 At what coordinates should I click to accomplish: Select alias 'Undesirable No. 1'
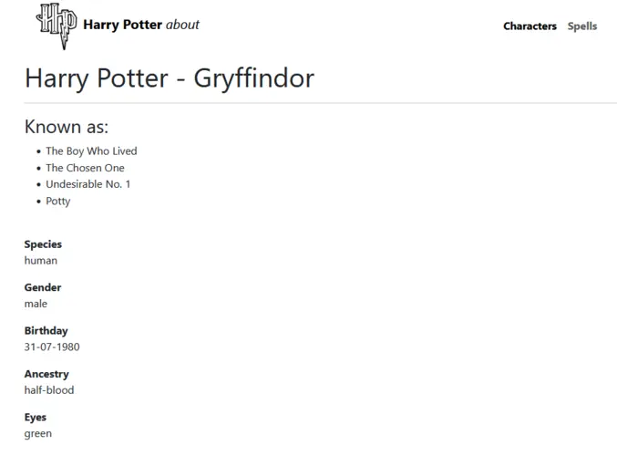88,184
